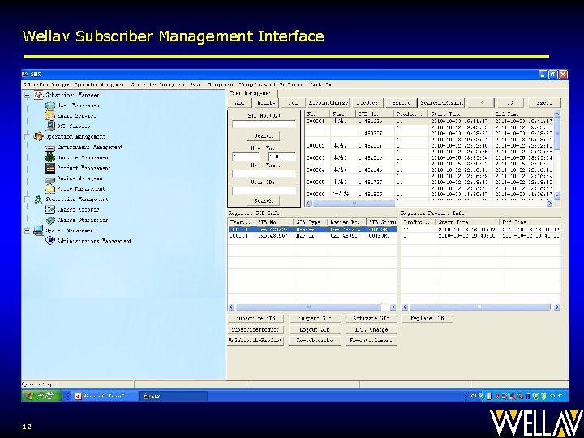The height and width of the screenshot is (438, 584).
Task: Click the User Name input field
Action: [x=264, y=174]
